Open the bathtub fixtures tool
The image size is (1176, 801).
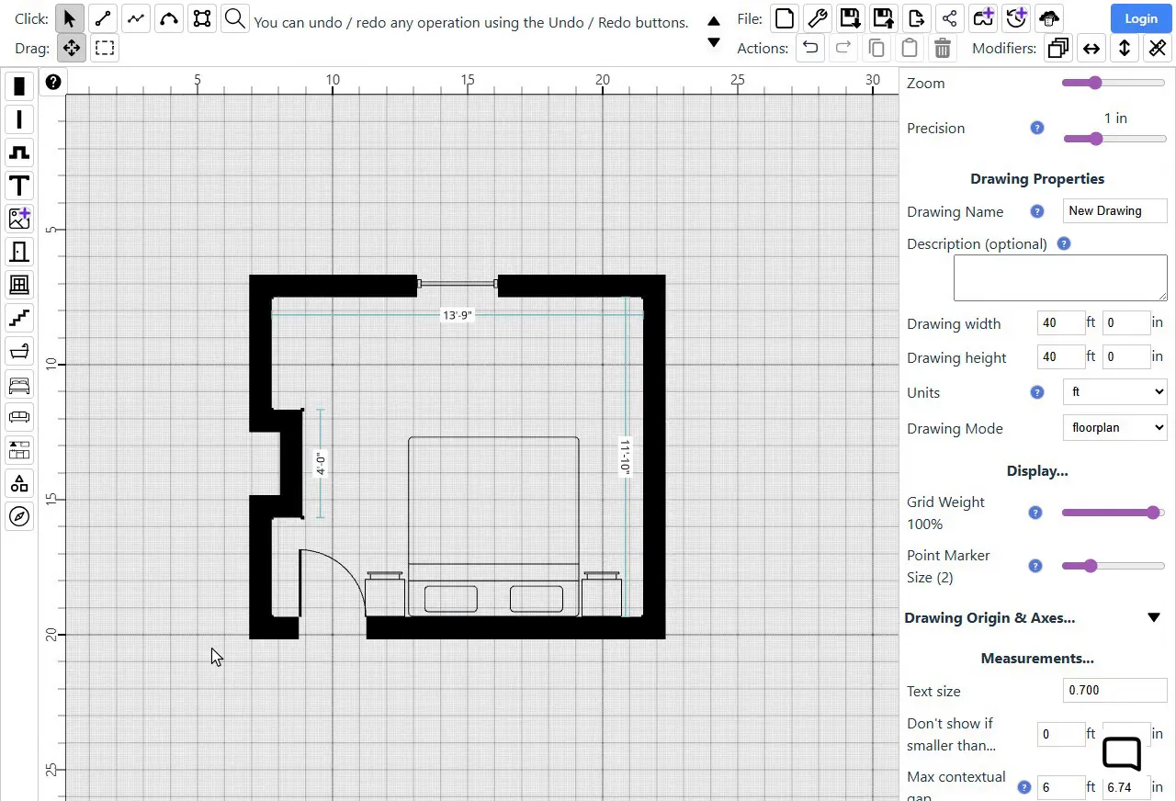point(19,351)
